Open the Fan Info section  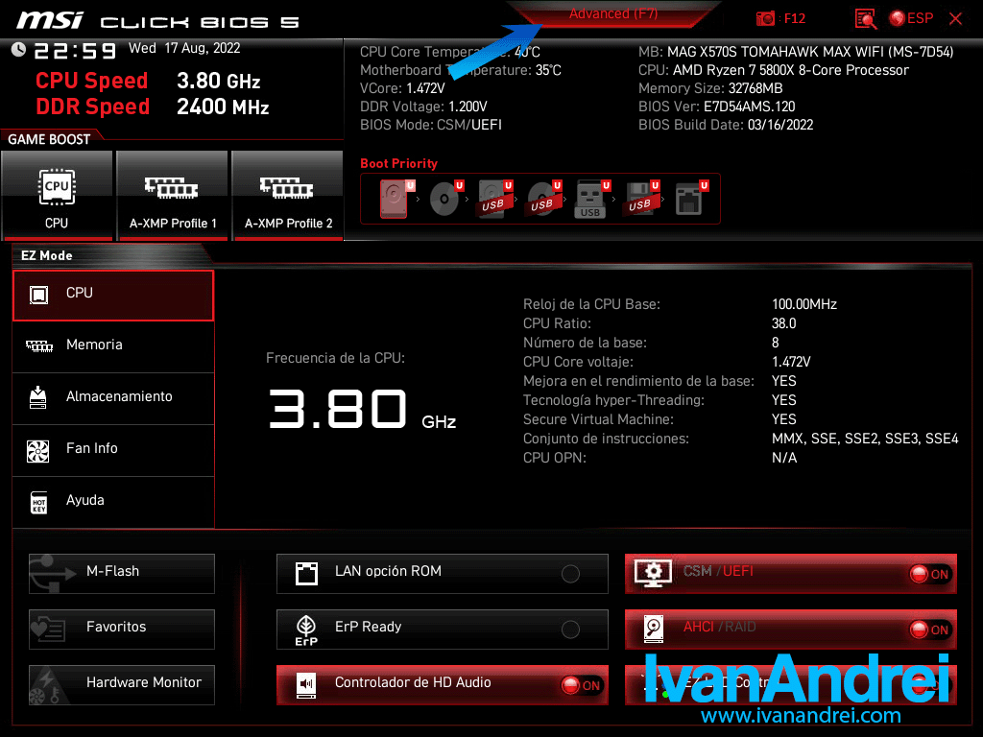click(112, 449)
